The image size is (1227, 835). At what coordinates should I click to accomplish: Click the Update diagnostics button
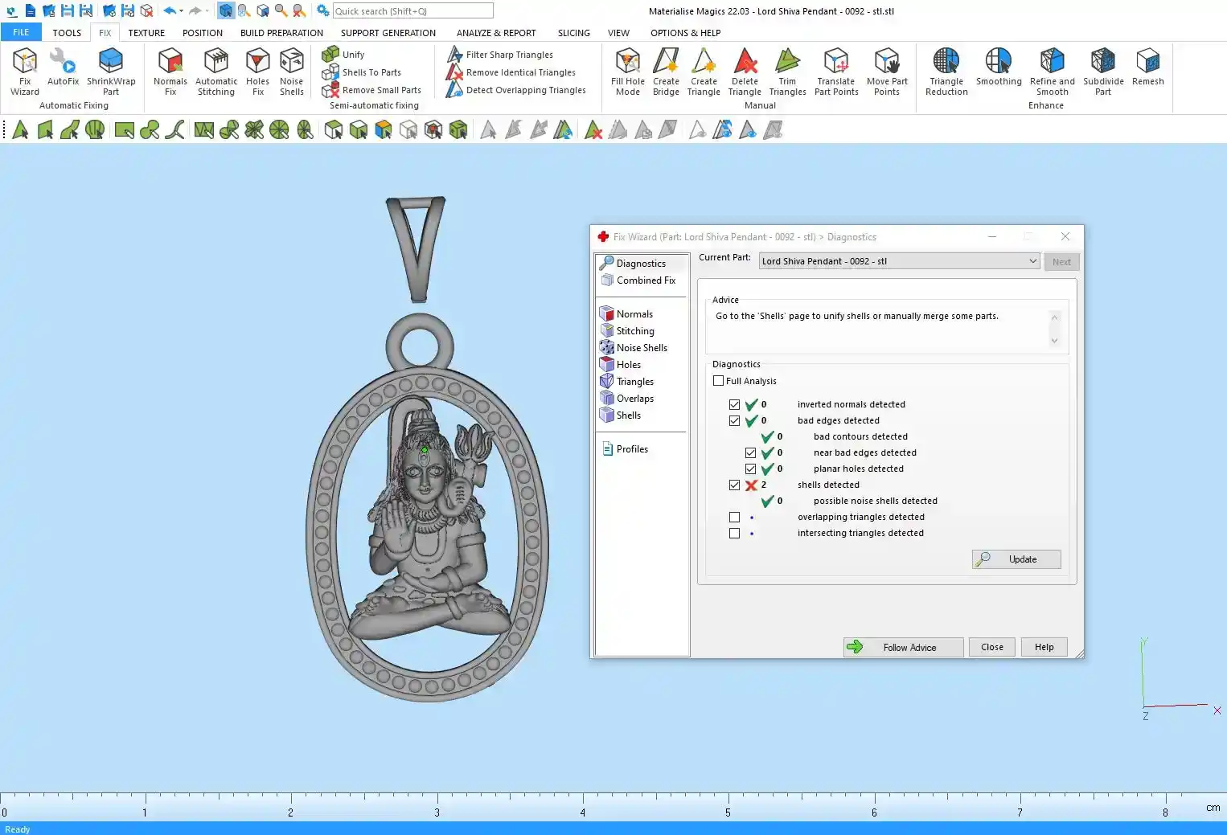[1016, 559]
